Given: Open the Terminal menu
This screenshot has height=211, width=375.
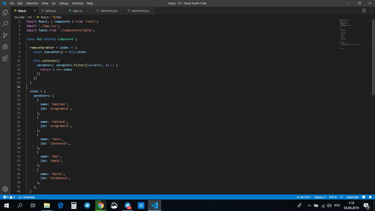Looking at the screenshot, I should (77, 3).
